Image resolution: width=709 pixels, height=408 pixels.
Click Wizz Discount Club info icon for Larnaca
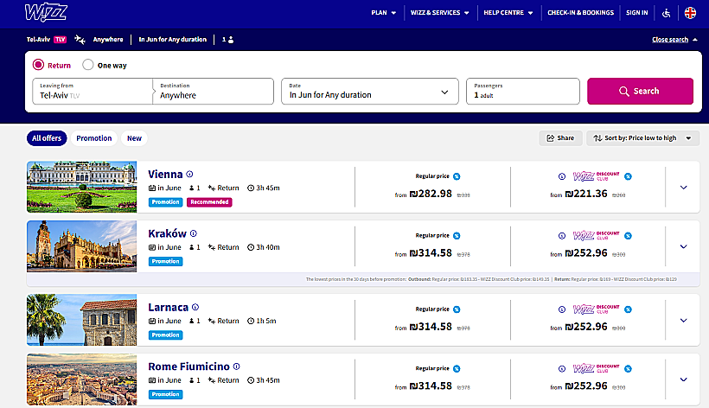pyautogui.click(x=628, y=309)
